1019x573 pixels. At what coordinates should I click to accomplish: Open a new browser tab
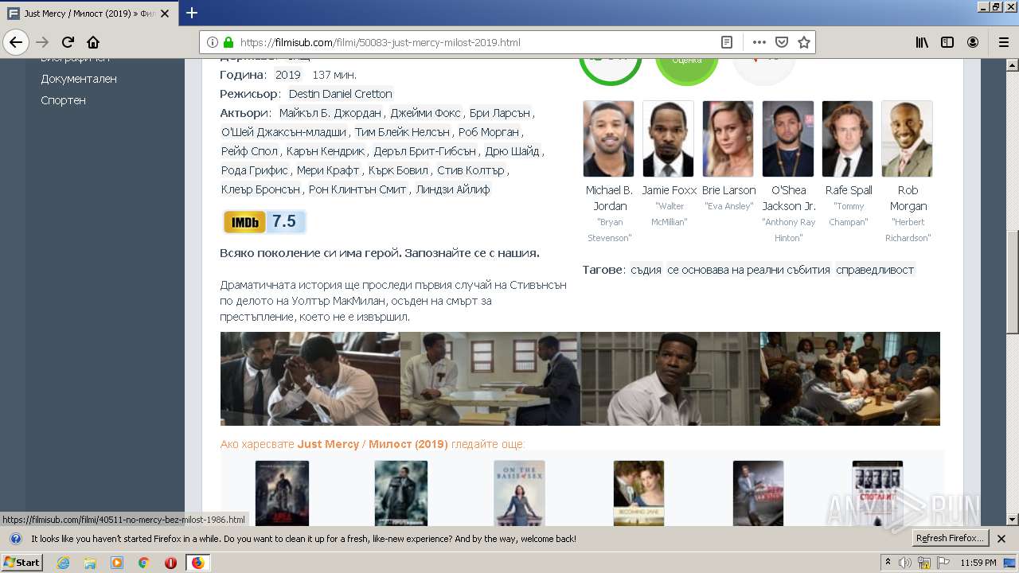pyautogui.click(x=192, y=13)
